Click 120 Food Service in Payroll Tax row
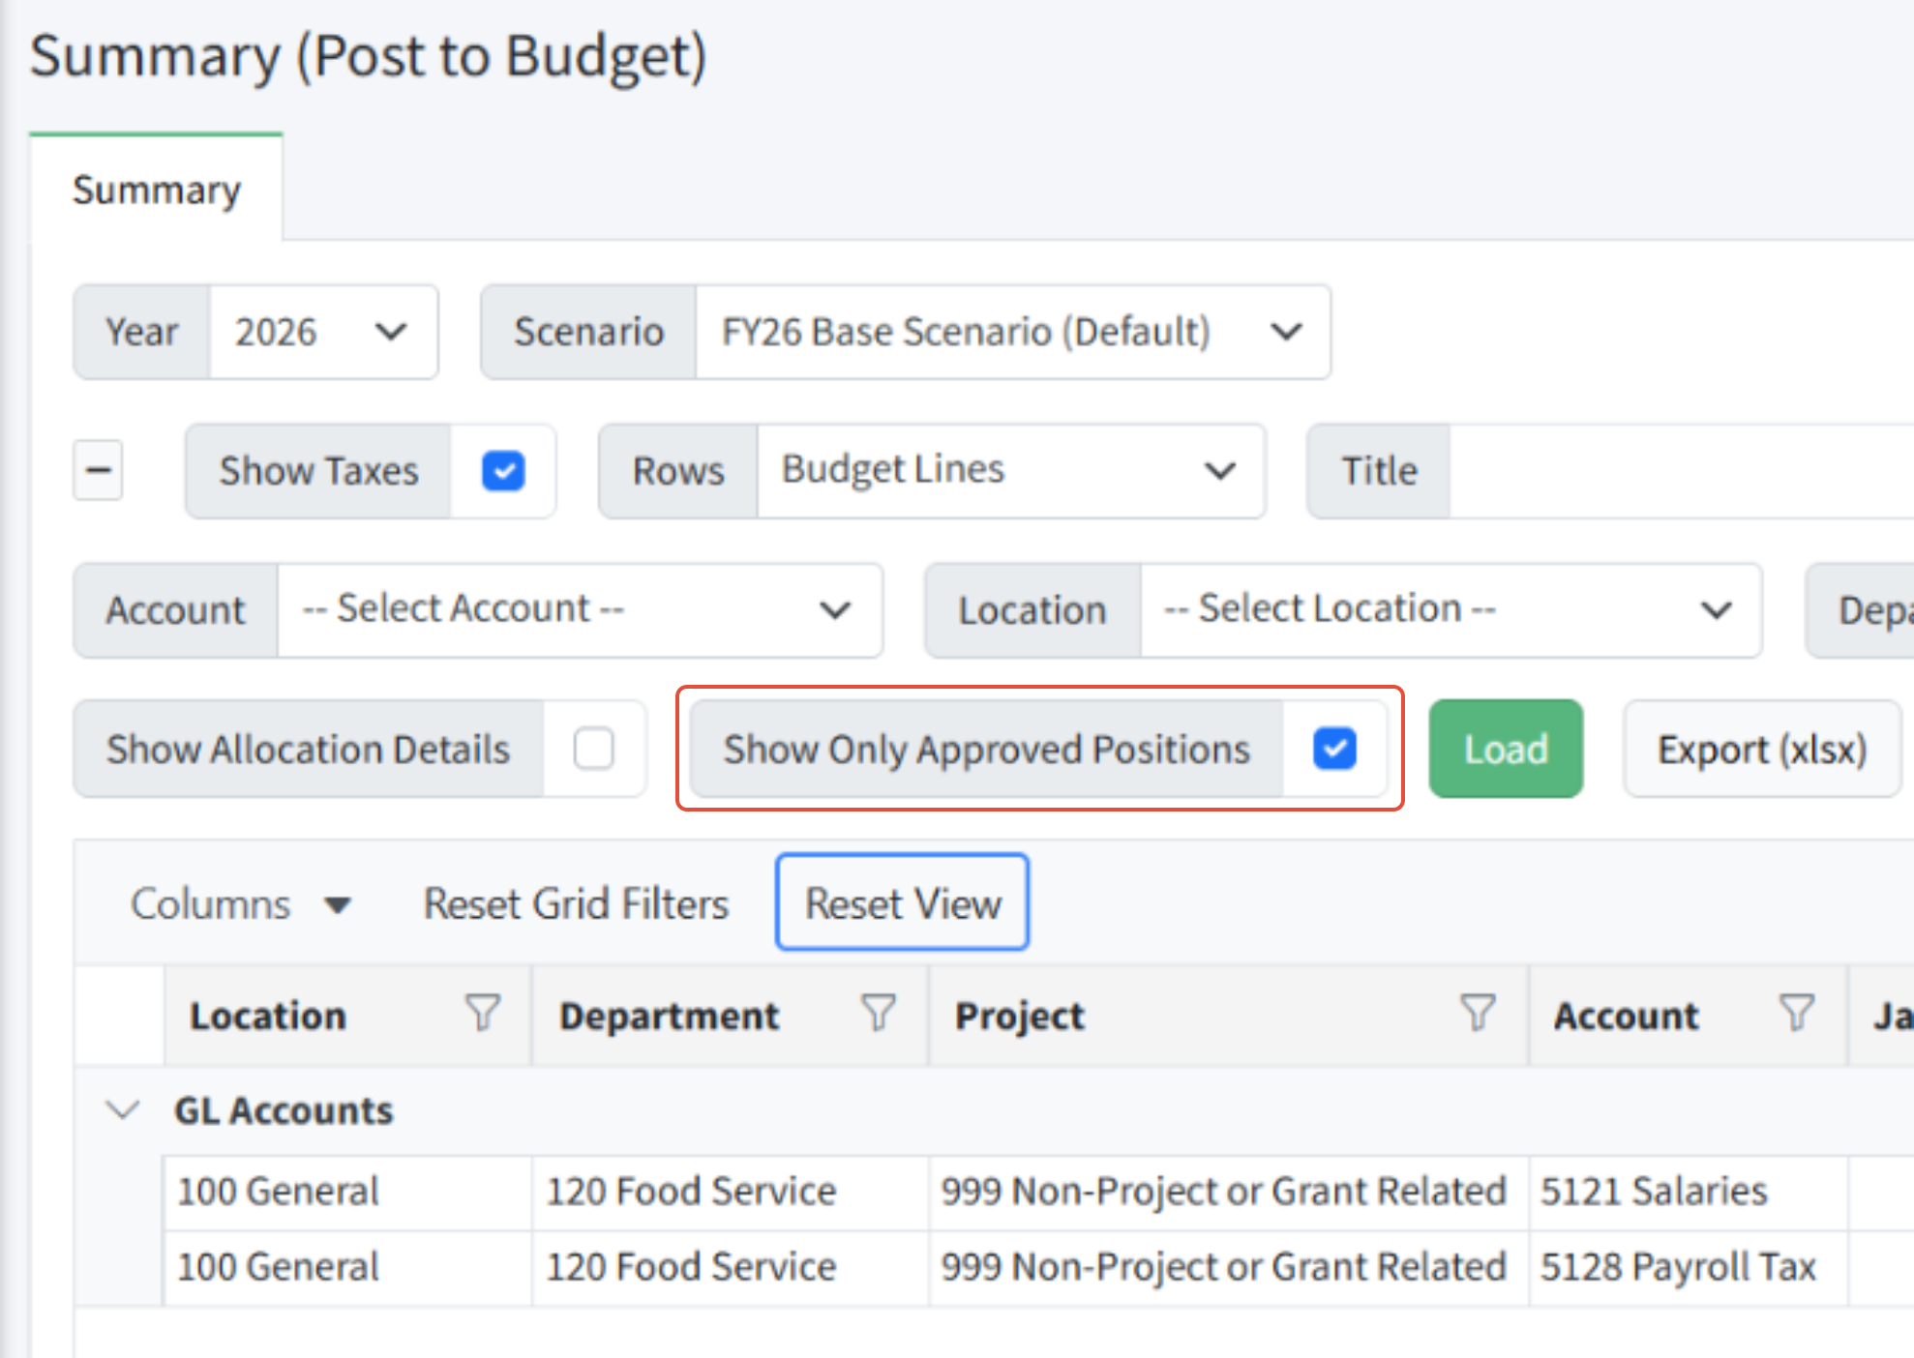This screenshot has width=1914, height=1358. [x=730, y=1267]
